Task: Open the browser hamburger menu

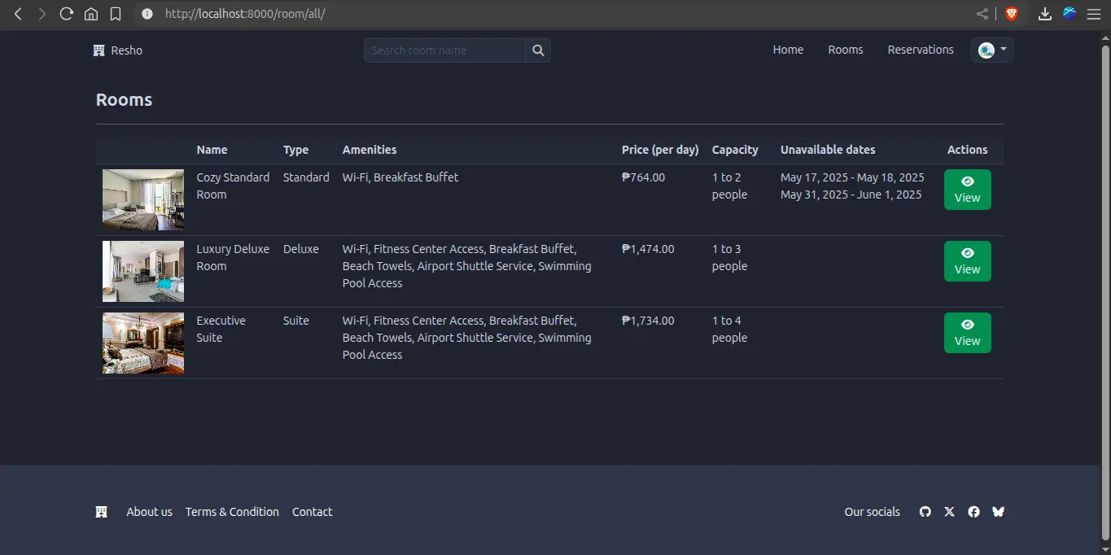Action: point(1093,14)
